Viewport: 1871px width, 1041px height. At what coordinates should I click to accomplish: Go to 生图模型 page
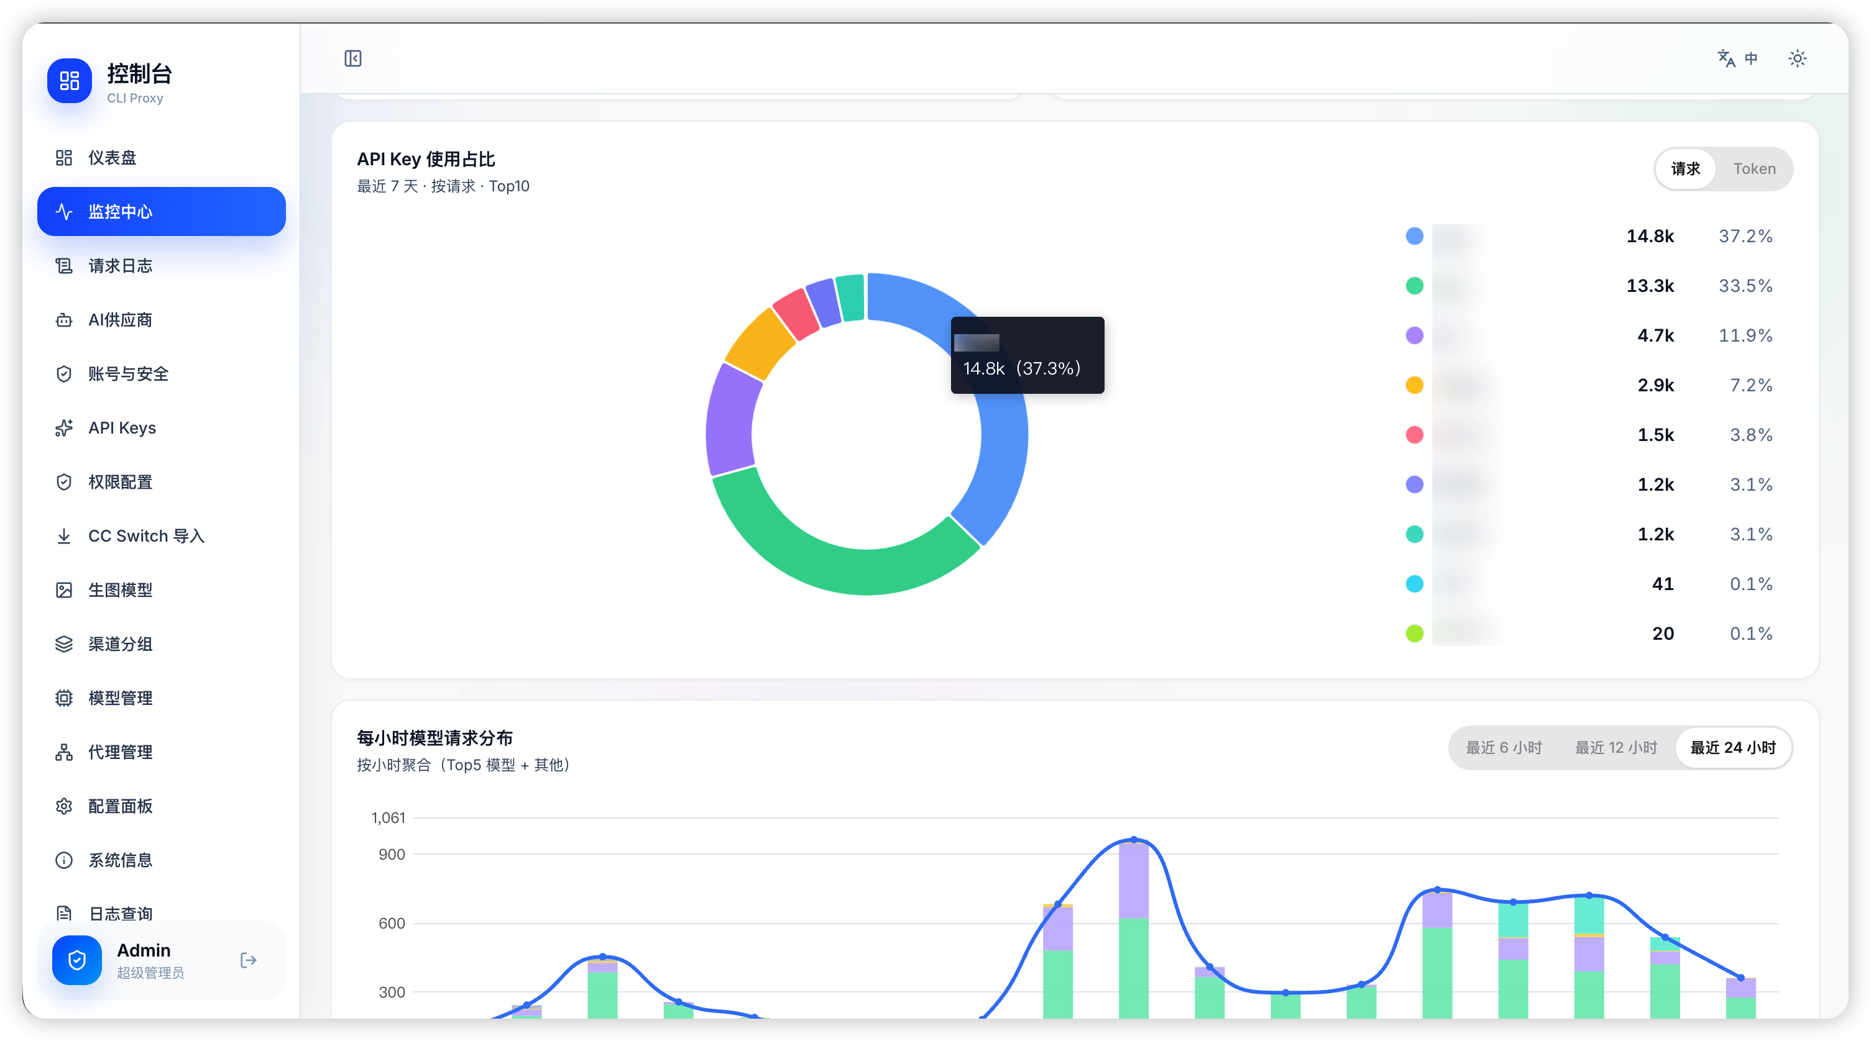coord(161,590)
